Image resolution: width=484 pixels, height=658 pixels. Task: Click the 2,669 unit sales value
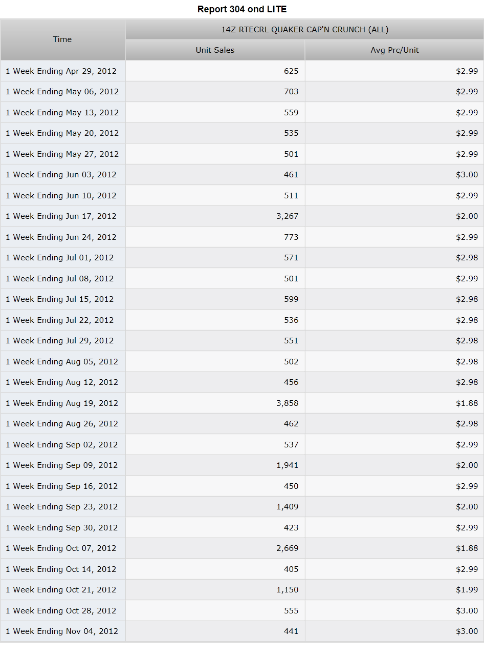[x=288, y=548]
